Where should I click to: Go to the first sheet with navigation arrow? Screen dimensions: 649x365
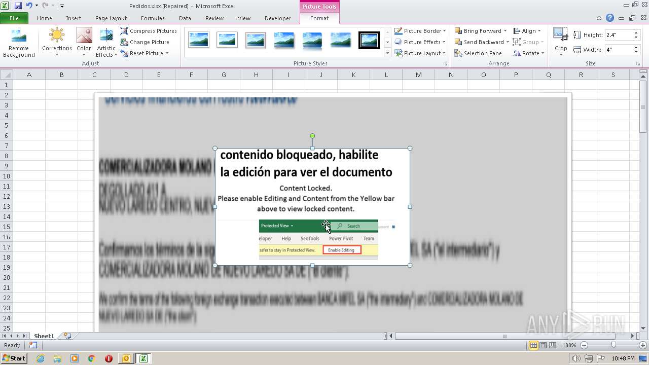click(x=5, y=336)
